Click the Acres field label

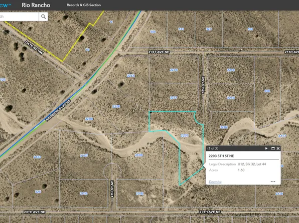coord(213,170)
